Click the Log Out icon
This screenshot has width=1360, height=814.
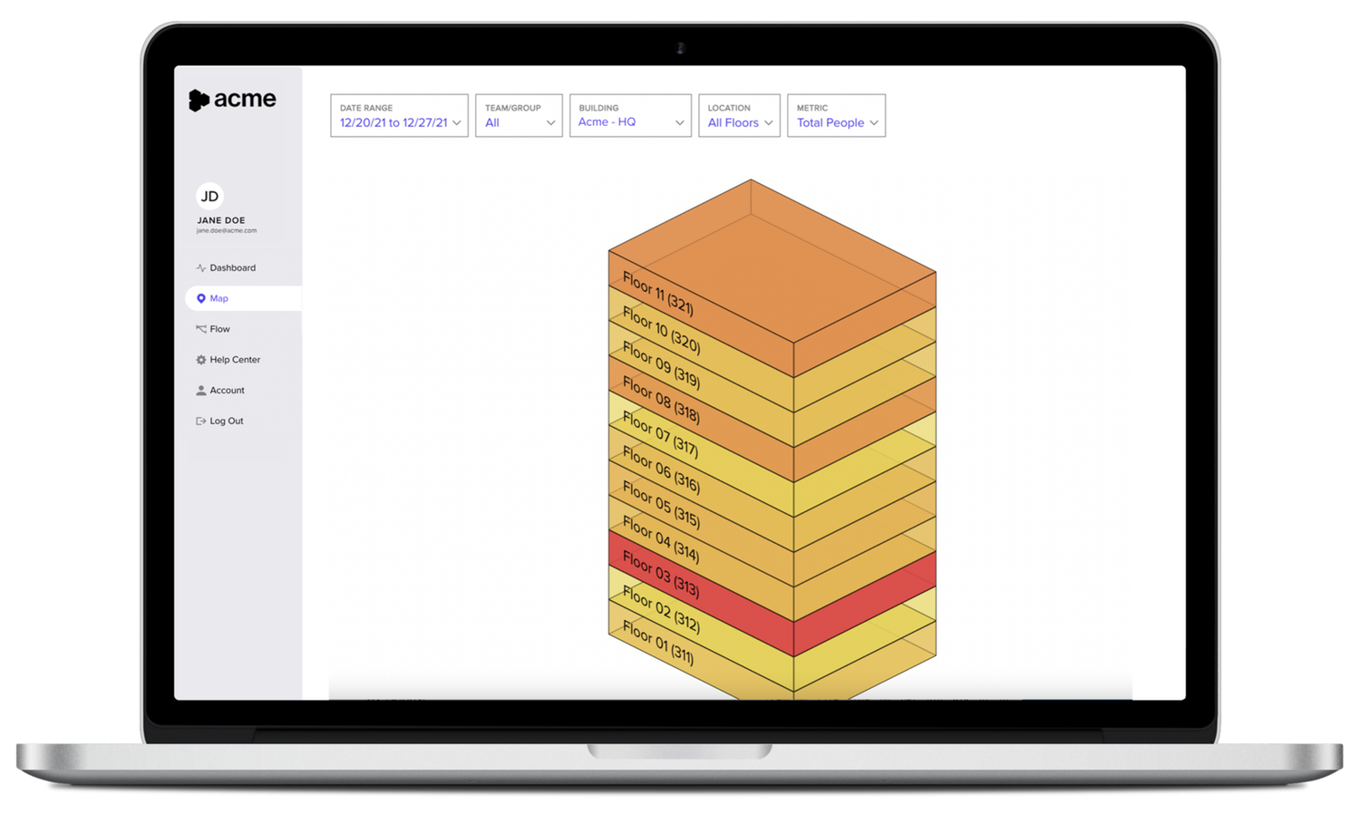click(200, 421)
